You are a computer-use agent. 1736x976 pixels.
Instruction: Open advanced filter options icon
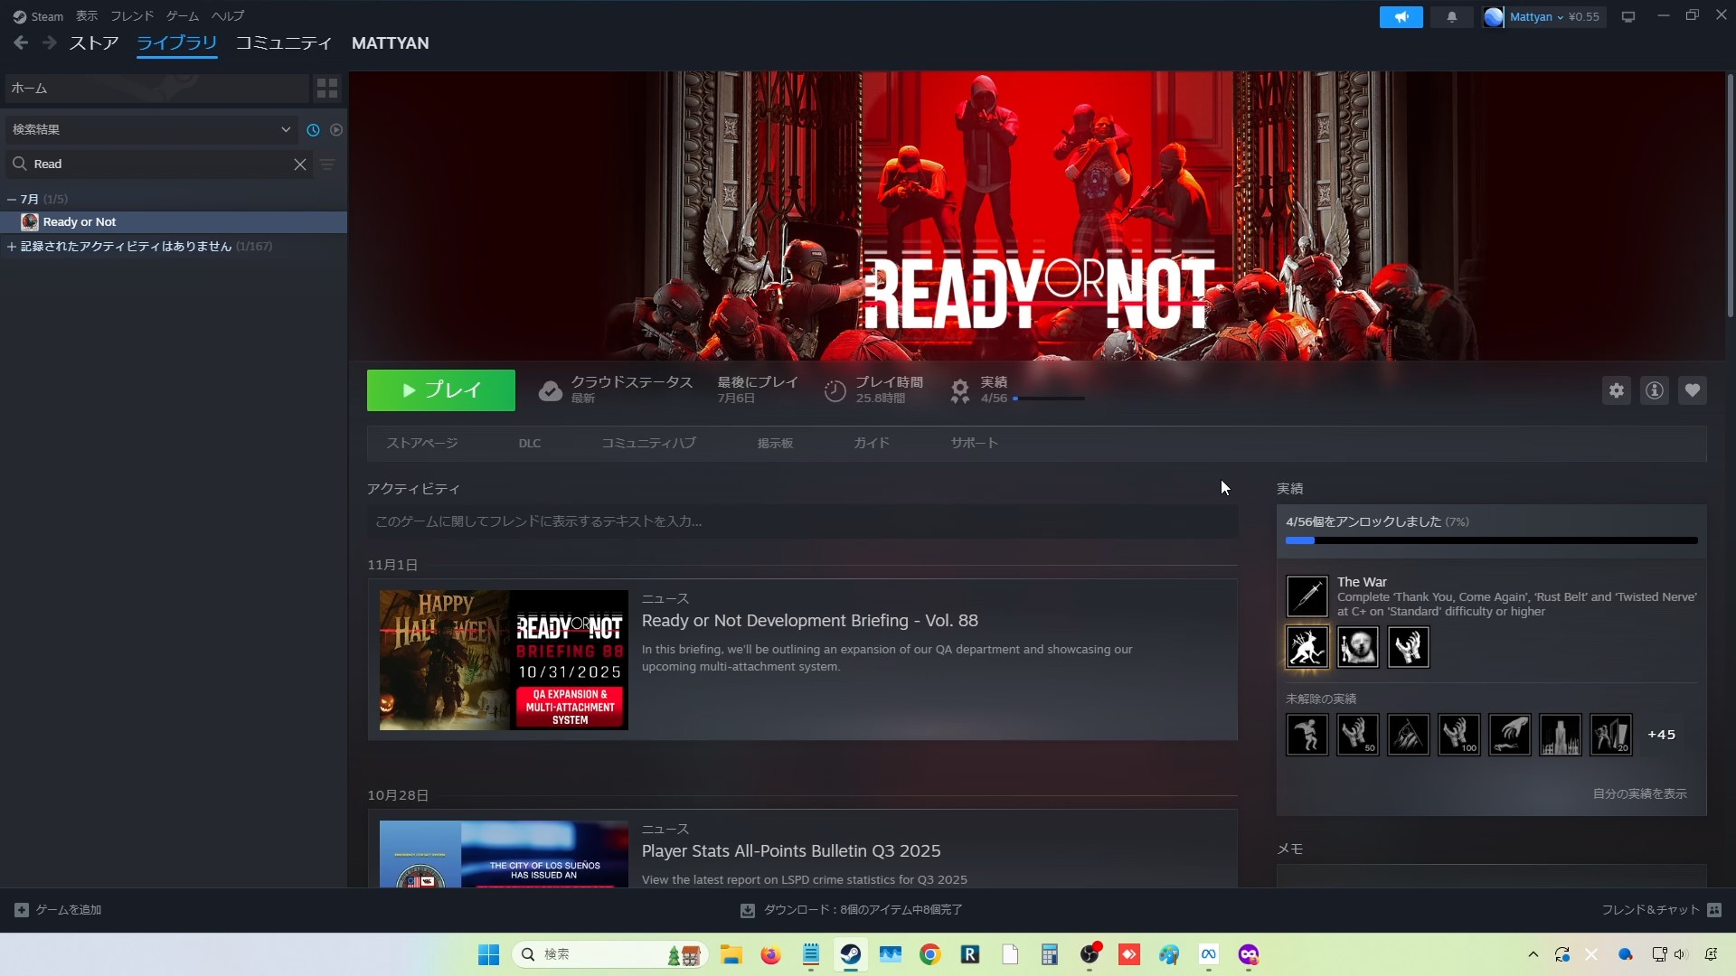[x=327, y=164]
